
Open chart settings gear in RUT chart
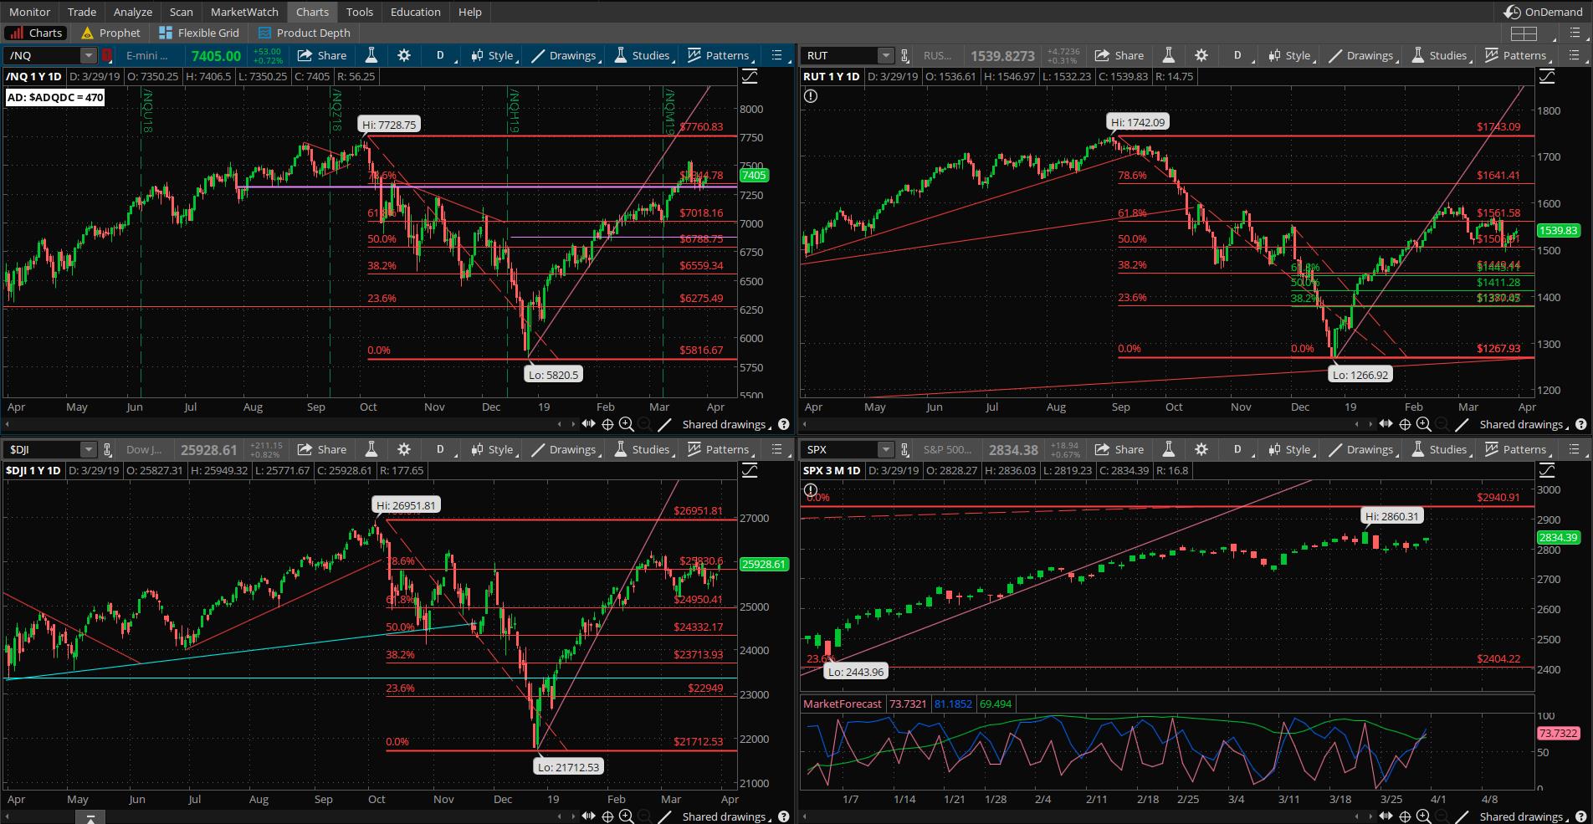1201,55
